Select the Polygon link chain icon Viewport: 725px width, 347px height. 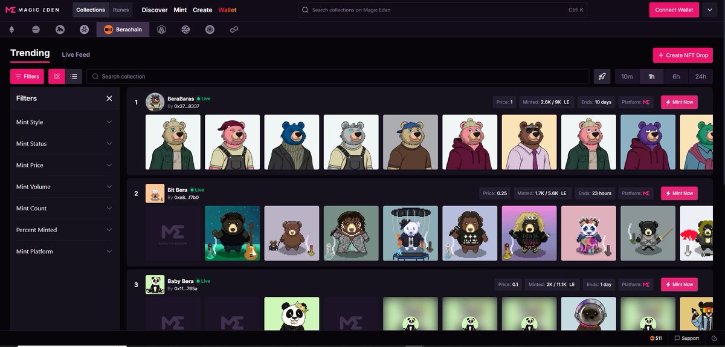(234, 29)
